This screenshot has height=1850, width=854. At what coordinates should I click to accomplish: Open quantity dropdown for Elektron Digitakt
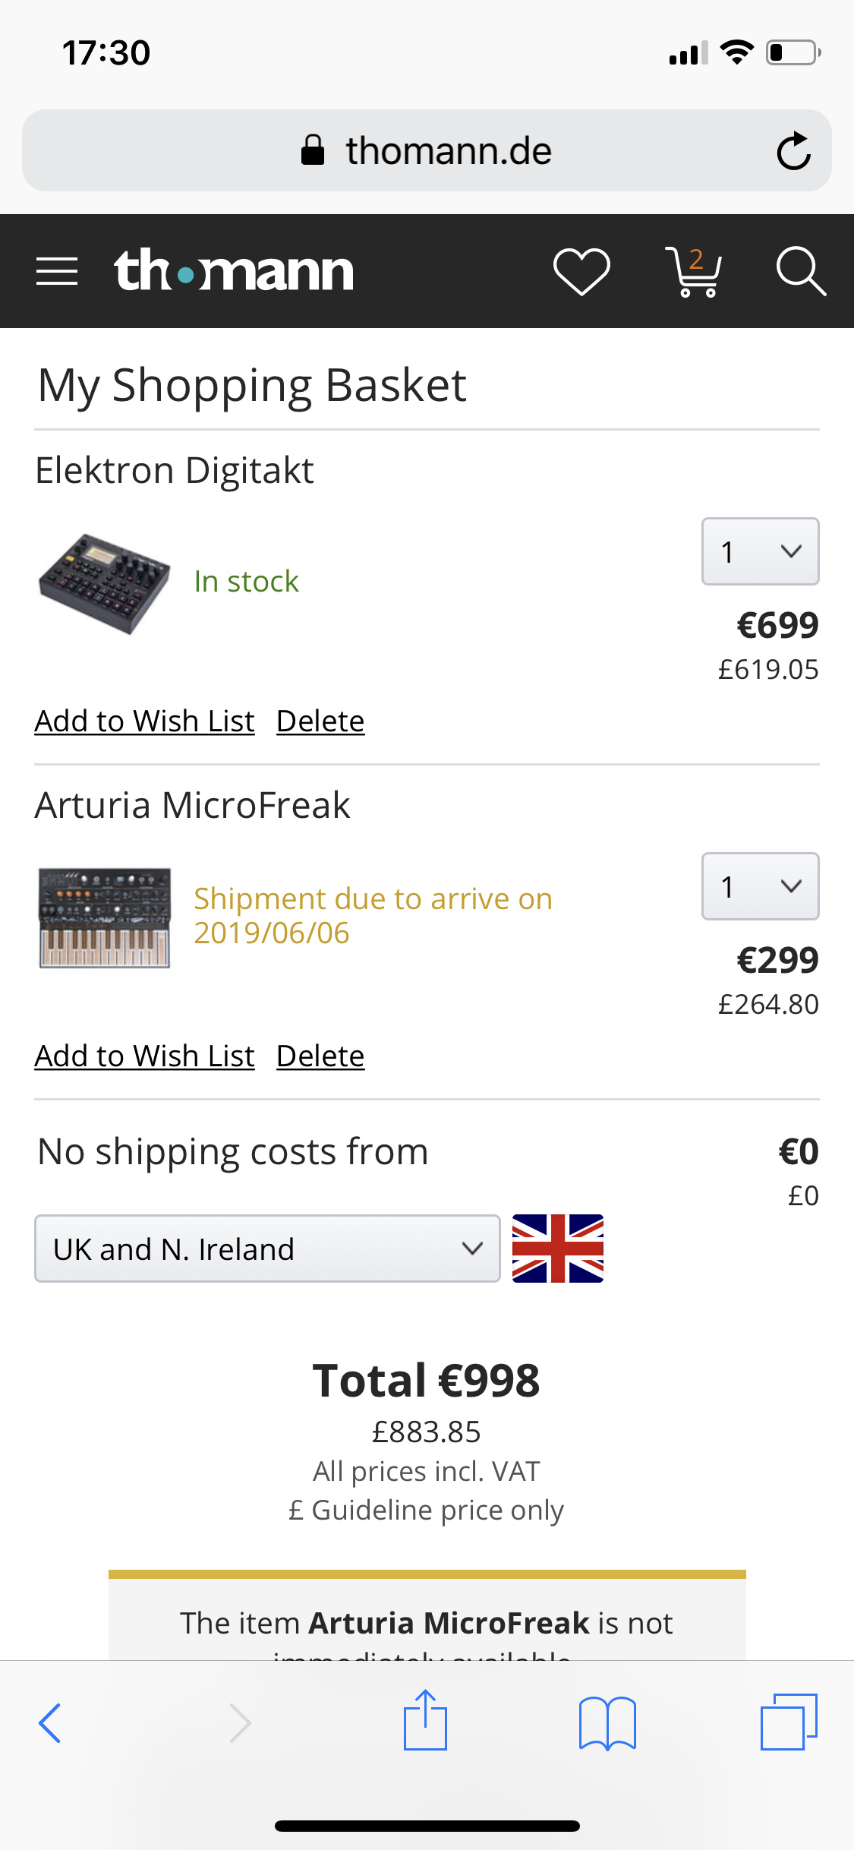(x=760, y=551)
